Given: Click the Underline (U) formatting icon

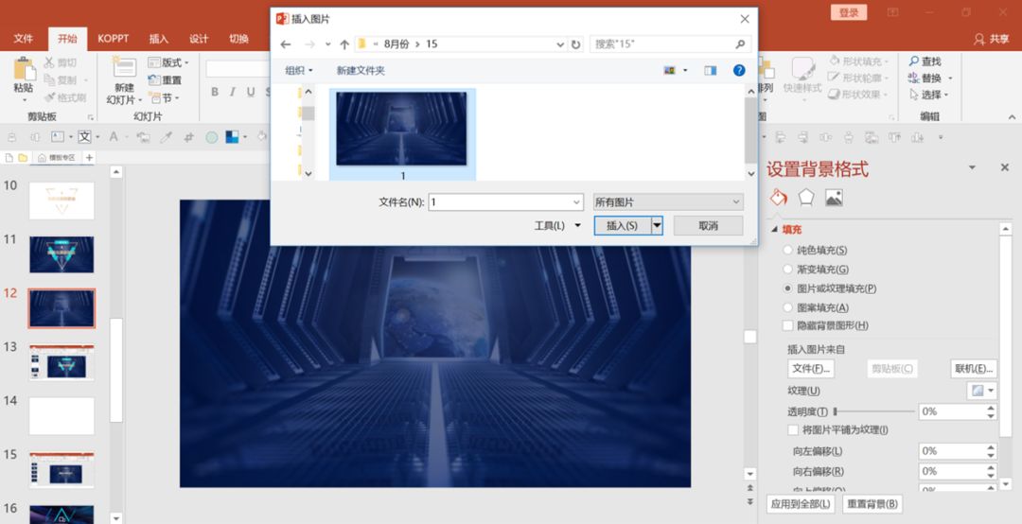Looking at the screenshot, I should coord(250,92).
